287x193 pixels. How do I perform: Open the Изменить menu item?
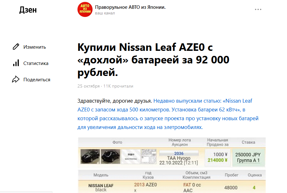(x=35, y=47)
